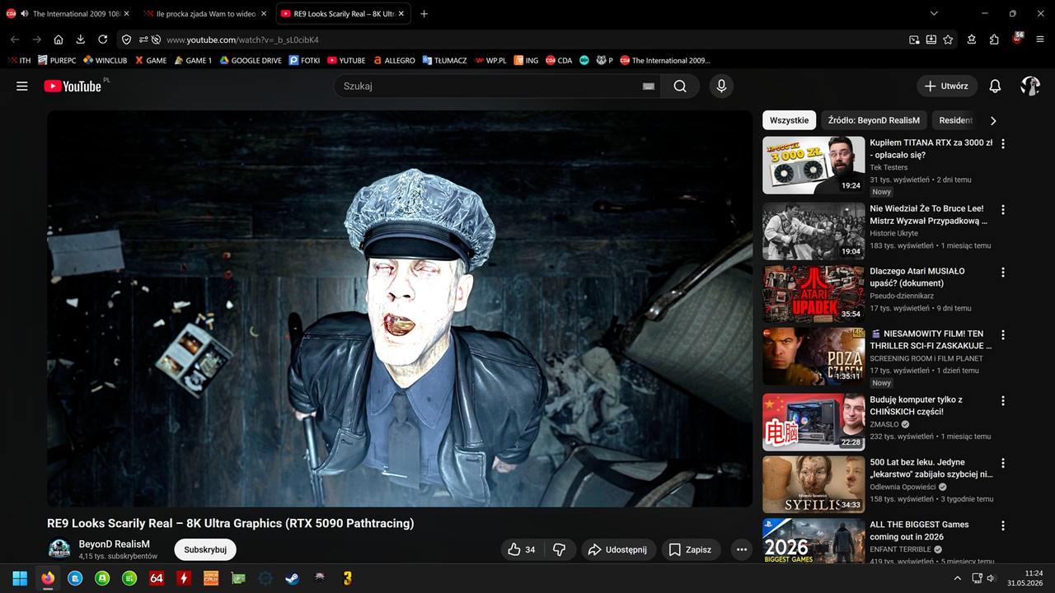Open options for Atari upadek video
1055x593 pixels.
(1003, 272)
